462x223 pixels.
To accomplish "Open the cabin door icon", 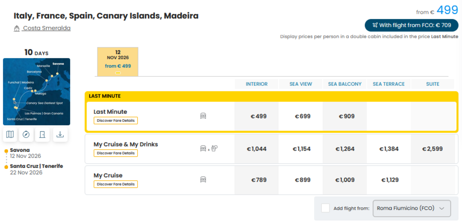I will (42, 135).
